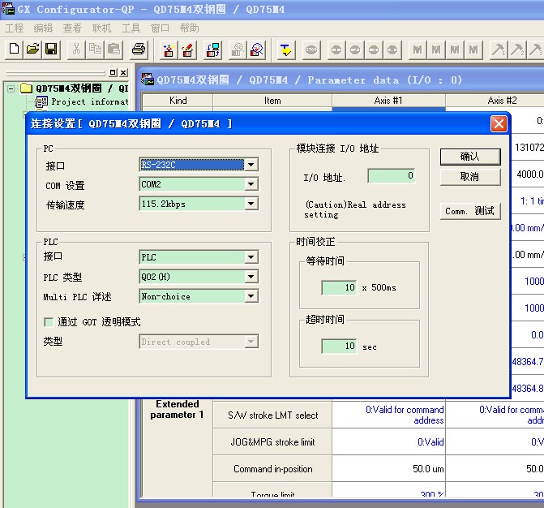Enable the 通过 GOT 透明模式 checkbox
The image size is (544, 508).
tap(49, 322)
